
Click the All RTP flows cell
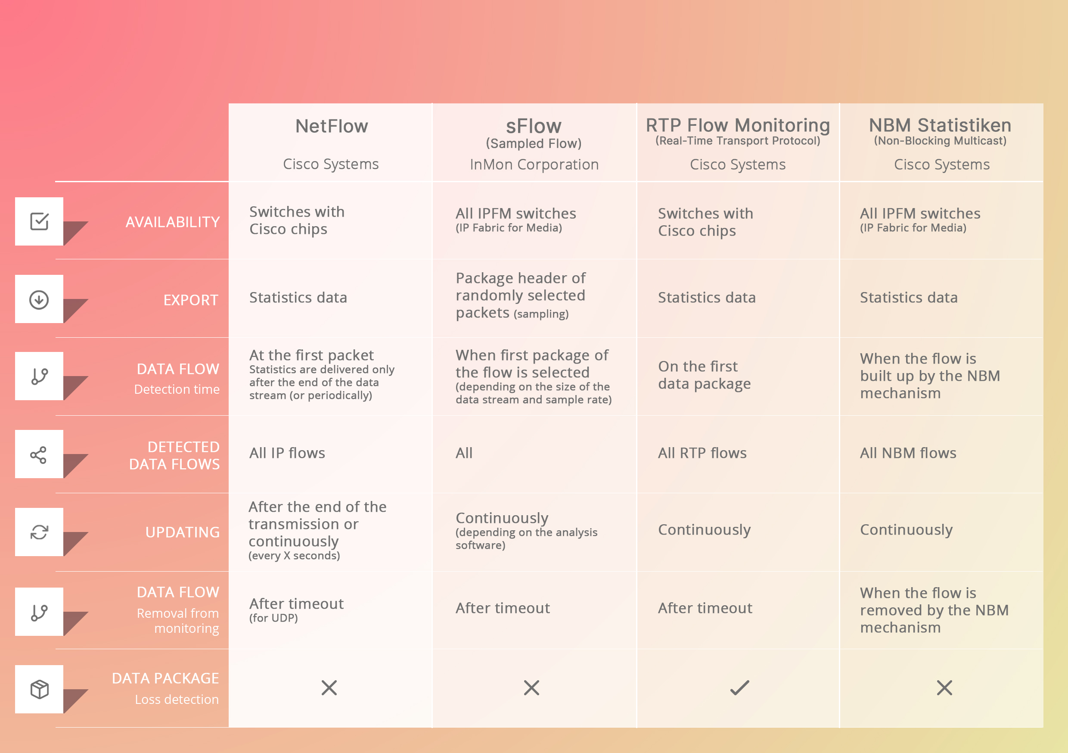pyautogui.click(x=702, y=453)
